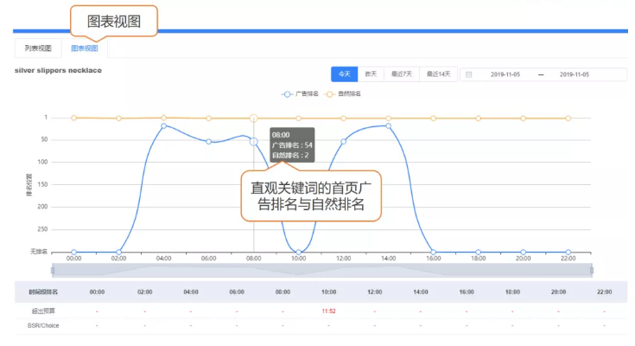Click the 广告排名 data point at 02:00

[x=118, y=252]
